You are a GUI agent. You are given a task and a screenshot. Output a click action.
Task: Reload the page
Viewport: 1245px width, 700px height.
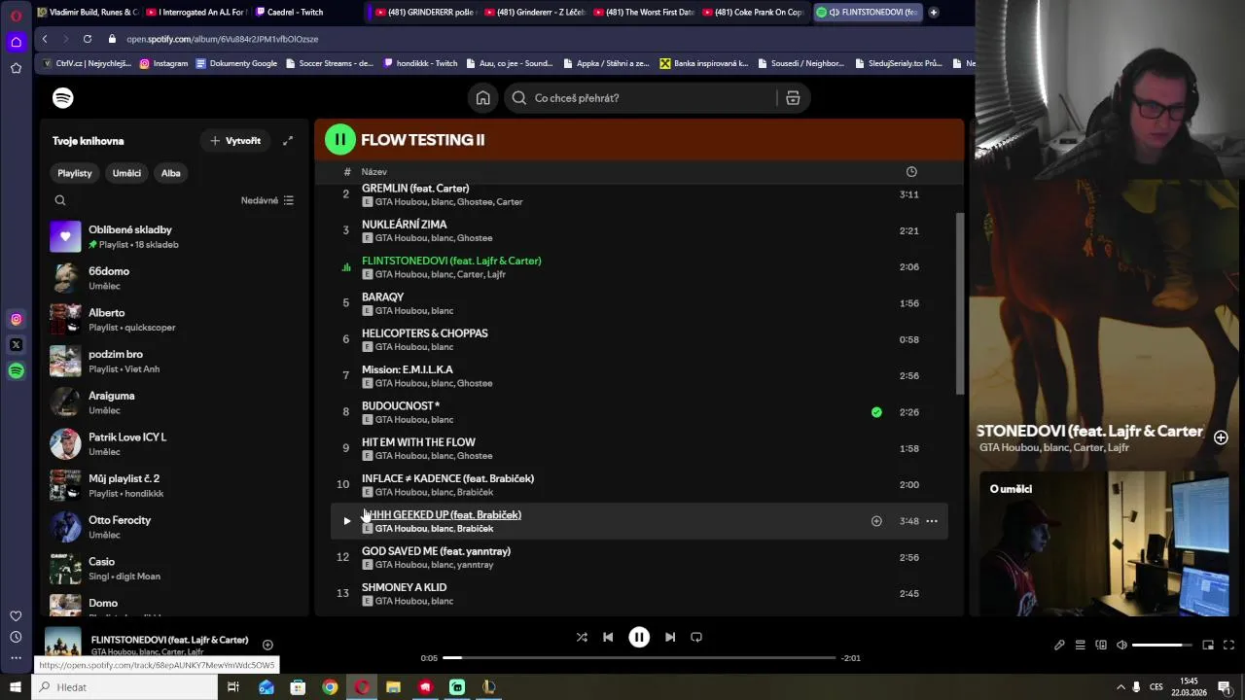pos(88,39)
